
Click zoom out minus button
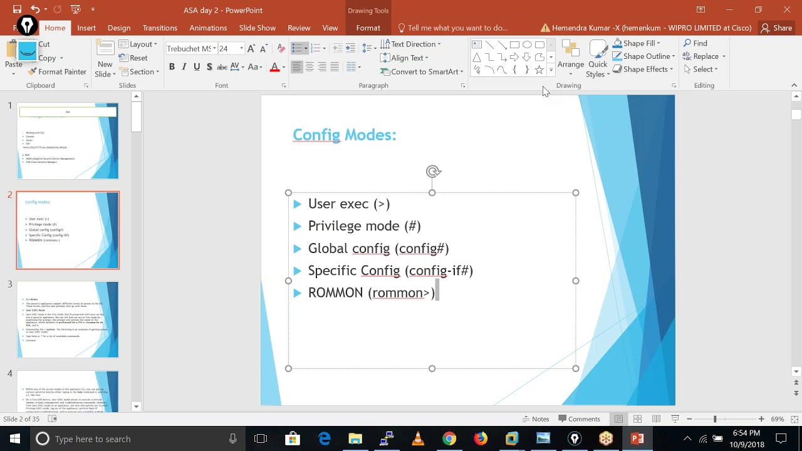point(689,419)
